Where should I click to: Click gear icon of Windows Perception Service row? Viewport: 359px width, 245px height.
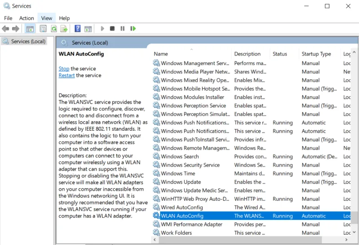[x=156, y=105]
